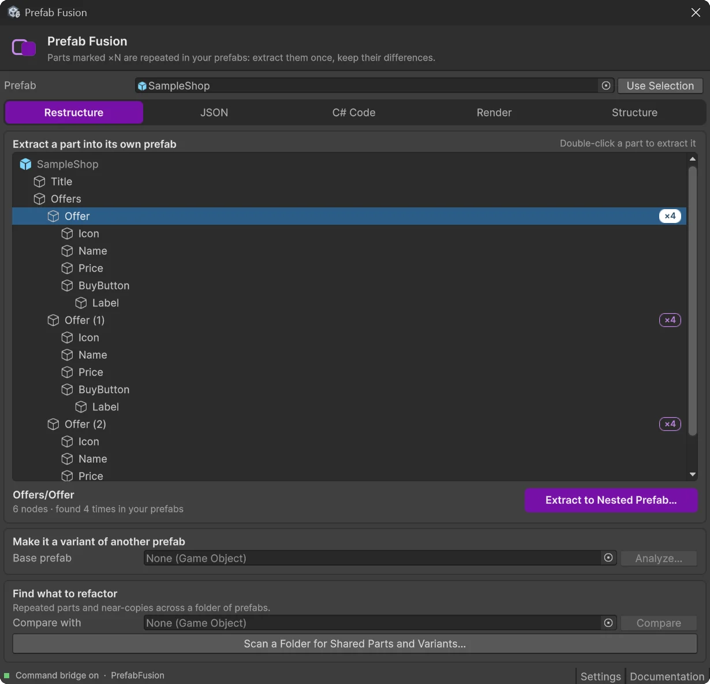
Task: Click the prefab icon inside SampleShop field
Action: click(x=142, y=86)
